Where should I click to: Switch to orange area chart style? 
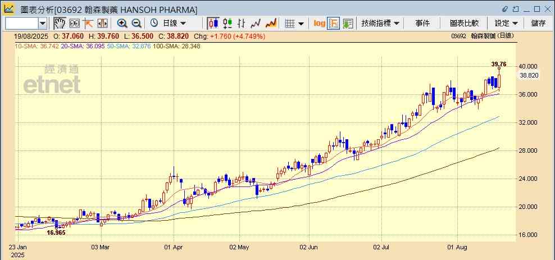(x=271, y=24)
